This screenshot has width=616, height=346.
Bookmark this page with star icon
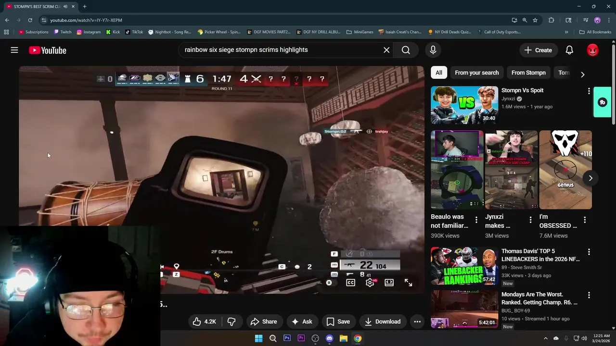pyautogui.click(x=535, y=20)
